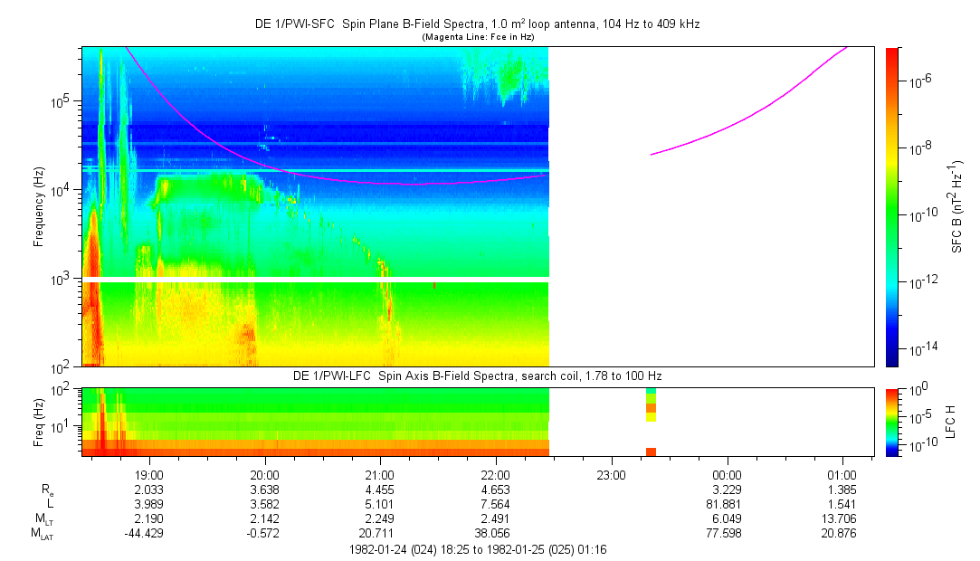980x561 pixels.
Task: Click MLT value 13.706
Action: pyautogui.click(x=840, y=518)
